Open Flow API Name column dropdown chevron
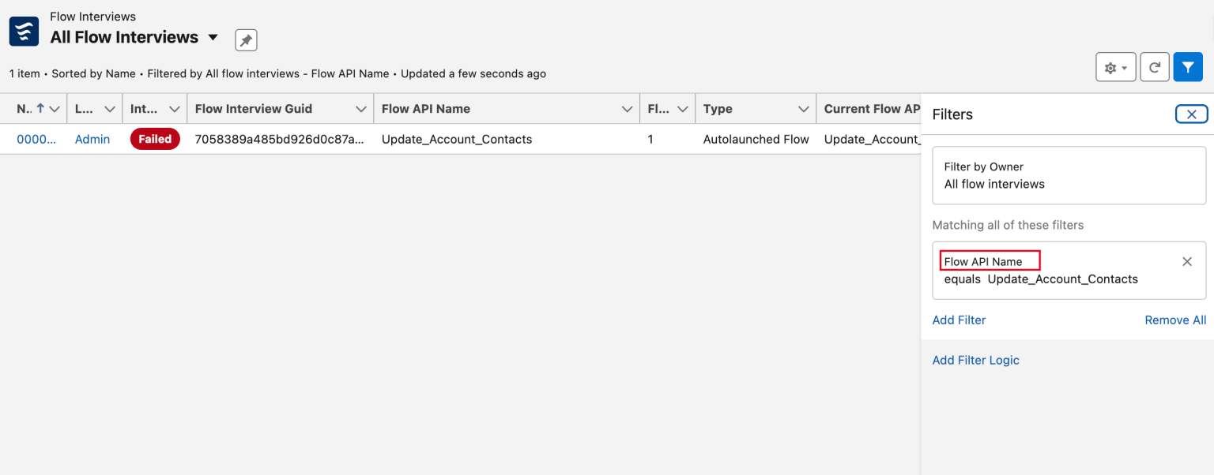The height and width of the screenshot is (475, 1214). coord(627,109)
